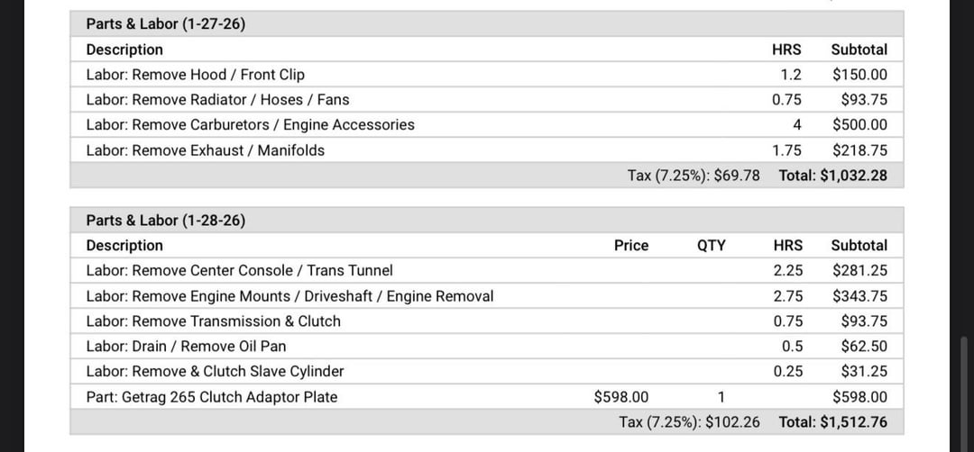Viewport: 974px width, 452px height.
Task: Click the "Price" column header
Action: point(631,245)
